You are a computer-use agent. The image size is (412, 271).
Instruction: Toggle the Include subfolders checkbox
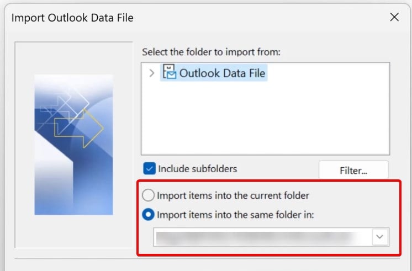click(149, 169)
